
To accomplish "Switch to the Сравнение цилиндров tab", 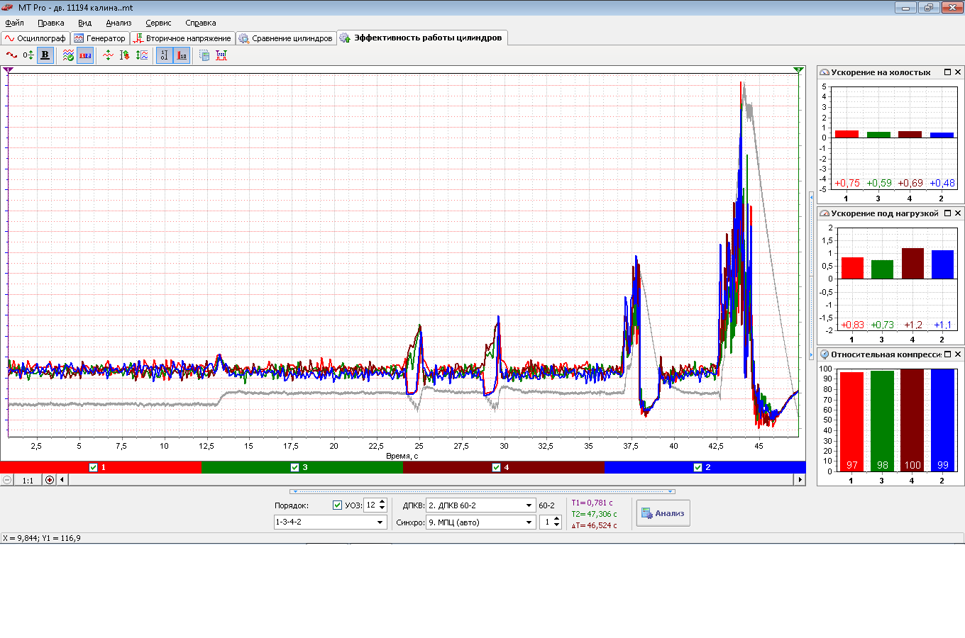I will point(286,38).
